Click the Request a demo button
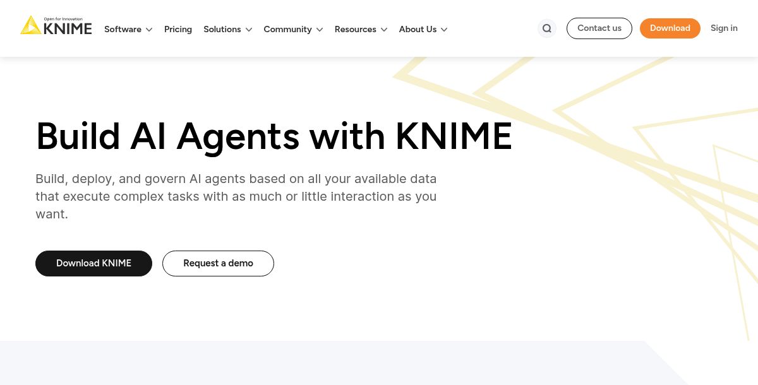This screenshot has height=385, width=758. tap(218, 263)
